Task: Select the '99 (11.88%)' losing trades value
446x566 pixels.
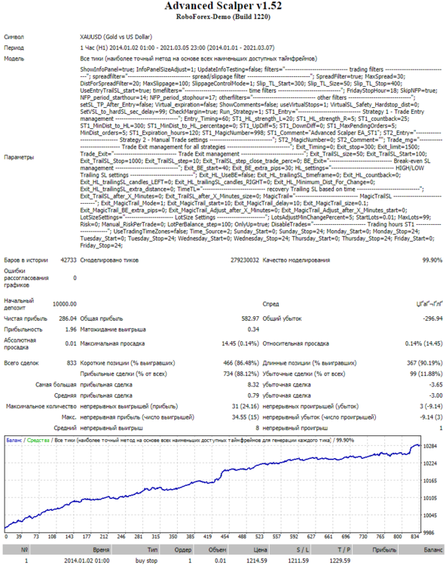Action: [x=426, y=374]
